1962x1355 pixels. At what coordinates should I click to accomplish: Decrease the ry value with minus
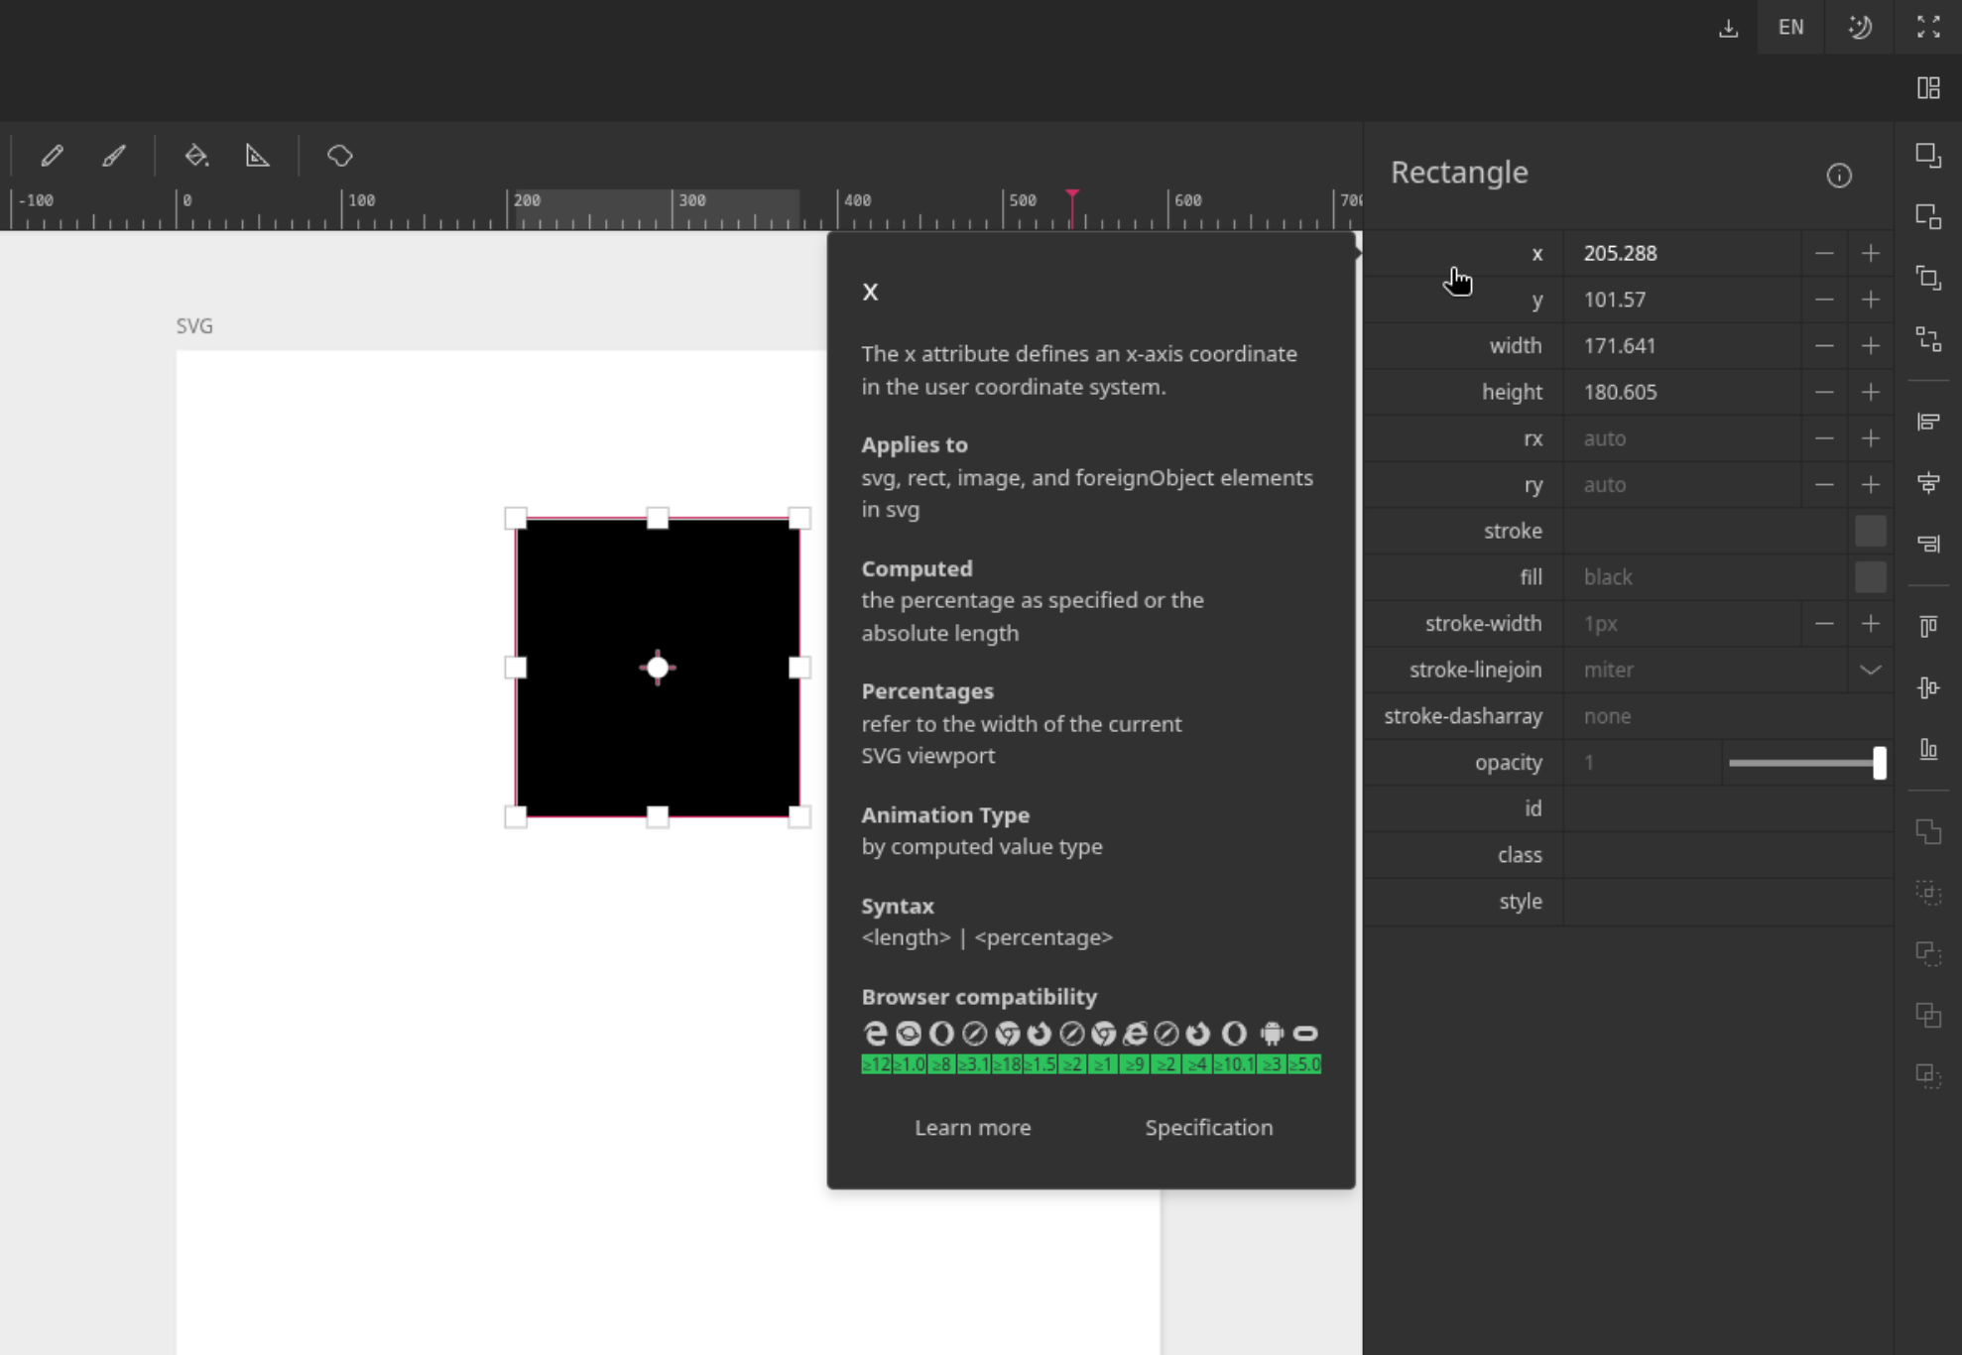tap(1824, 485)
